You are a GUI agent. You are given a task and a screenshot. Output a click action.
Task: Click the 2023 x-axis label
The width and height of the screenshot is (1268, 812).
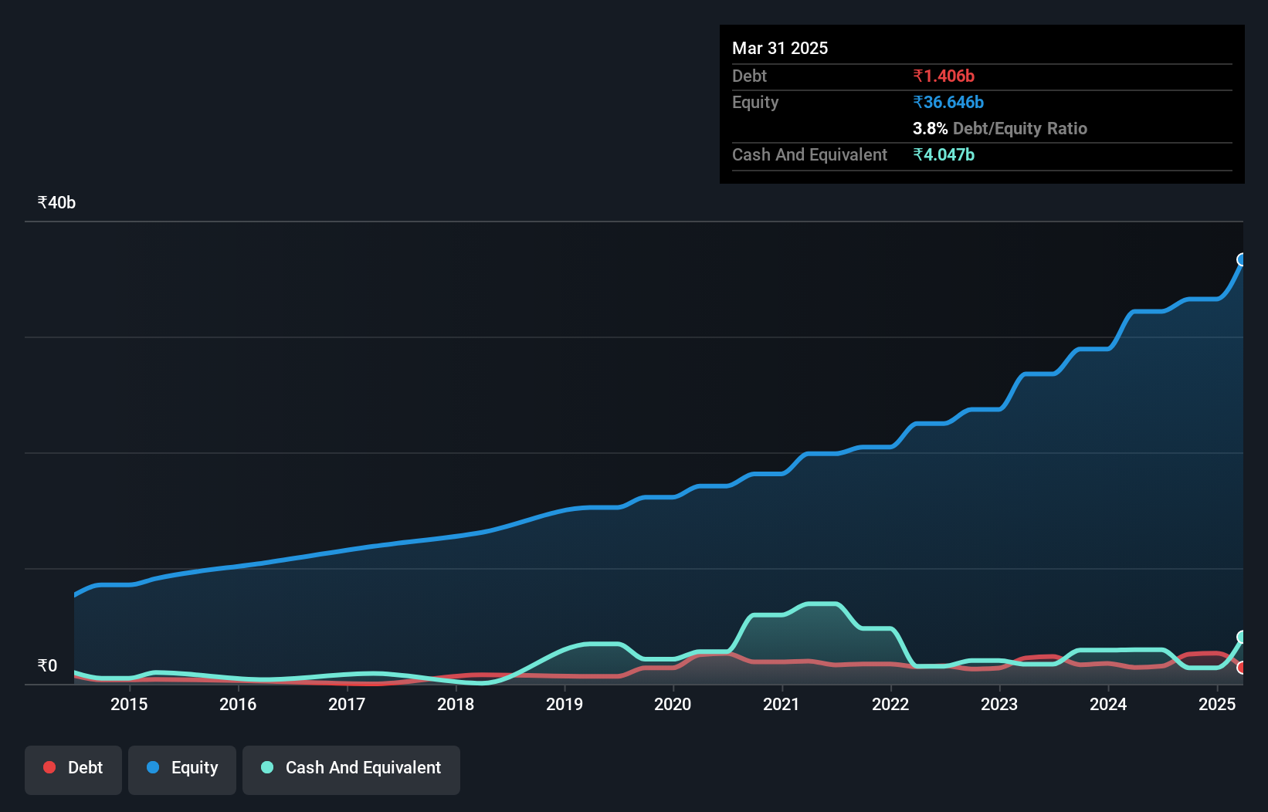[x=999, y=704]
